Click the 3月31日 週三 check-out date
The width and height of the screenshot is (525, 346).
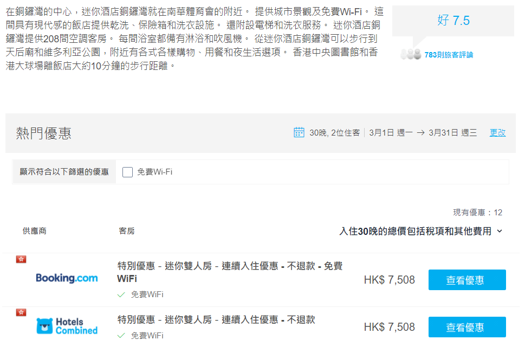(453, 133)
